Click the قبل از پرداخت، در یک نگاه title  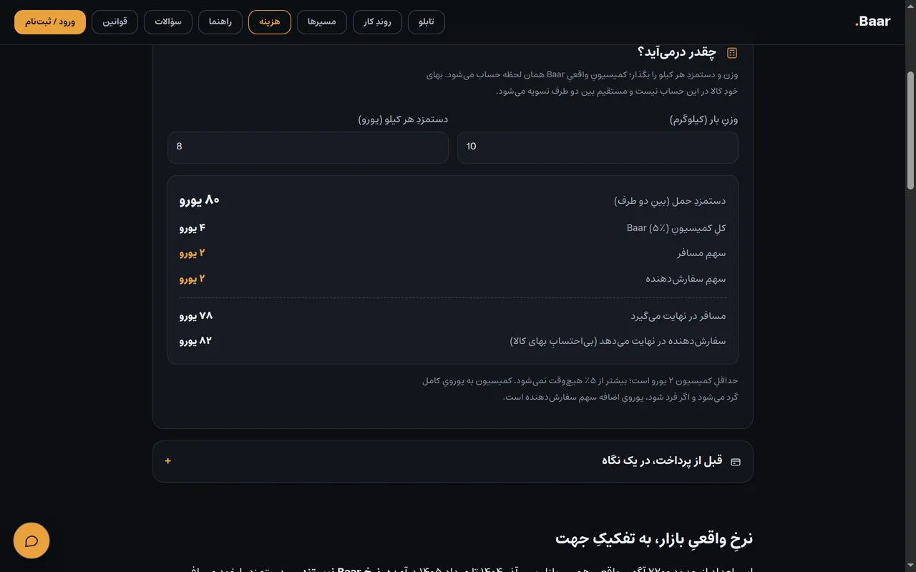tap(662, 461)
